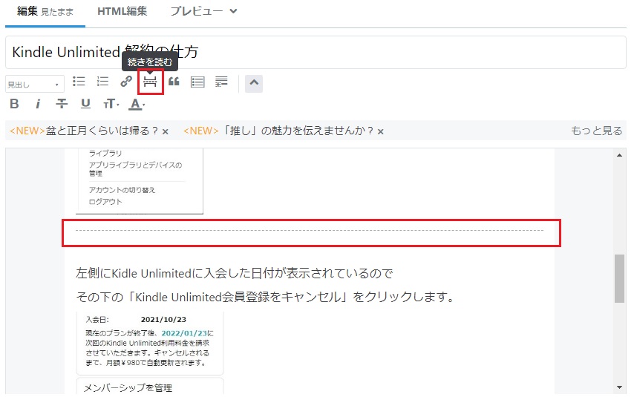This screenshot has height=397, width=634.
Task: Edit the Kindle Unlimited title field
Action: click(x=316, y=52)
